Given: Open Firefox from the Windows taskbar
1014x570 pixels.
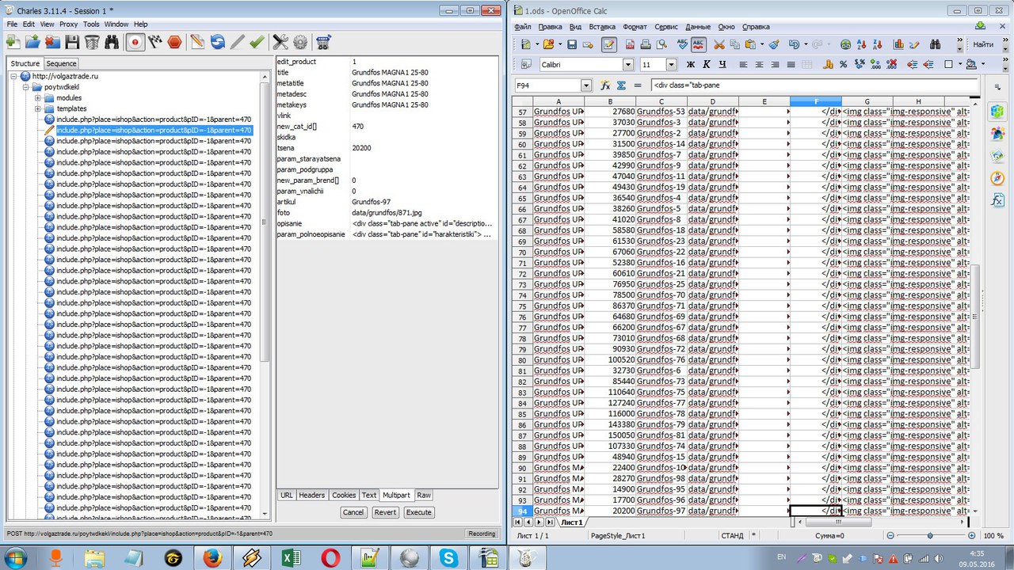Looking at the screenshot, I should pos(212,557).
